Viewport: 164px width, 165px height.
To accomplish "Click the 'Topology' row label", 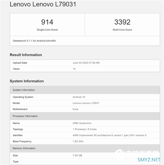I will (x=18, y=129).
